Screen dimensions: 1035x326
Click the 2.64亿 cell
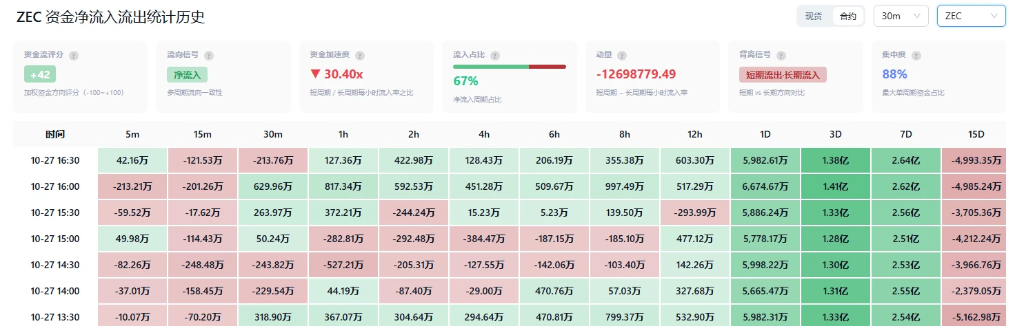[x=906, y=160]
